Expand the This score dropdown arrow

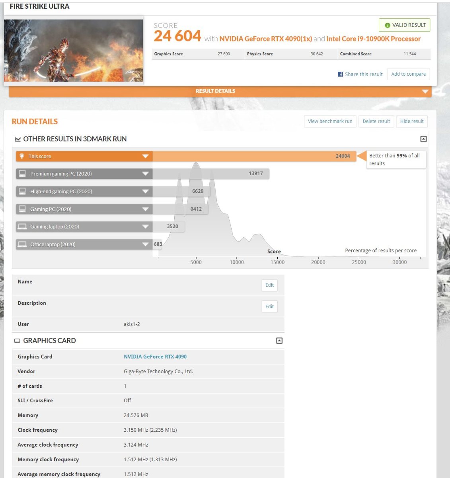(145, 156)
